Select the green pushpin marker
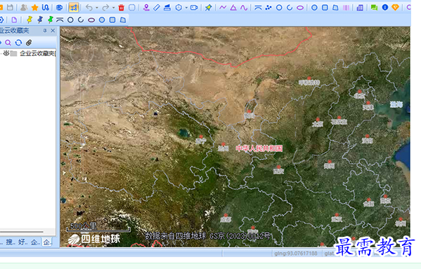 tap(50, 20)
